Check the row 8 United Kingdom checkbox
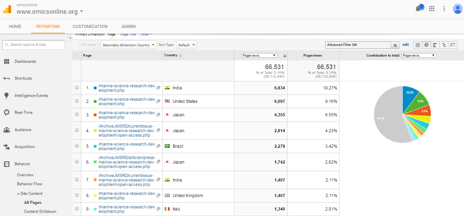 coord(77,195)
